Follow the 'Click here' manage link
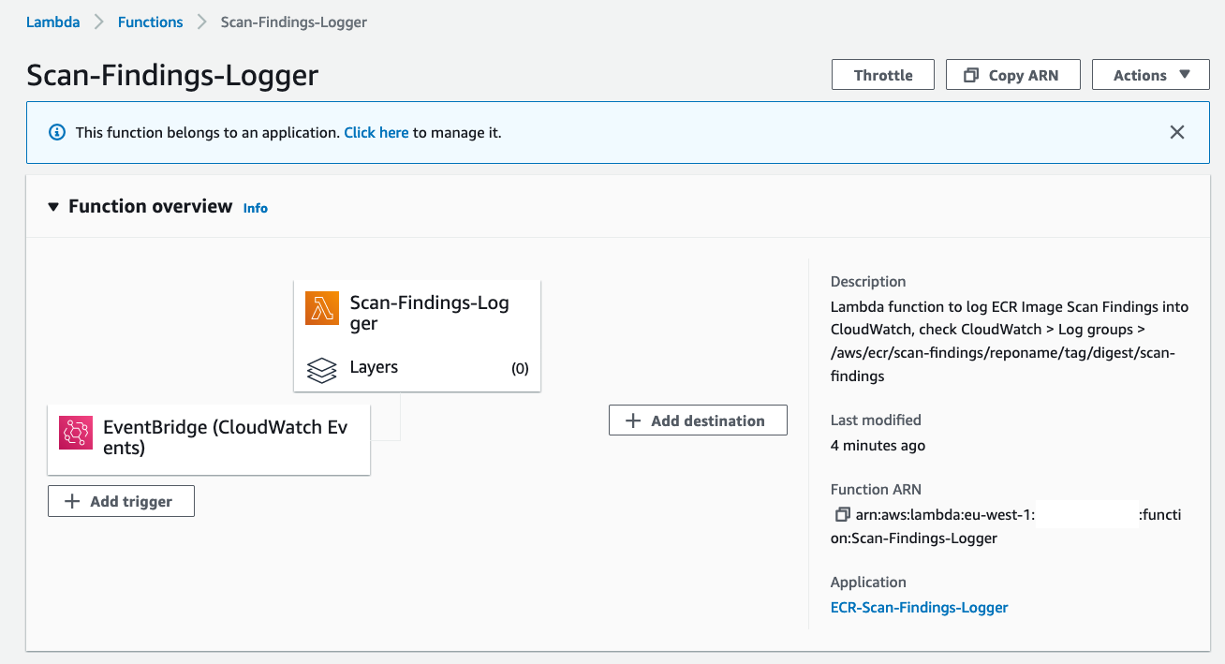This screenshot has height=664, width=1225. click(x=376, y=133)
